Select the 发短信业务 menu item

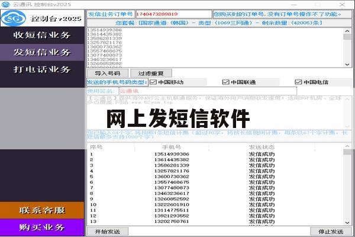[42, 52]
